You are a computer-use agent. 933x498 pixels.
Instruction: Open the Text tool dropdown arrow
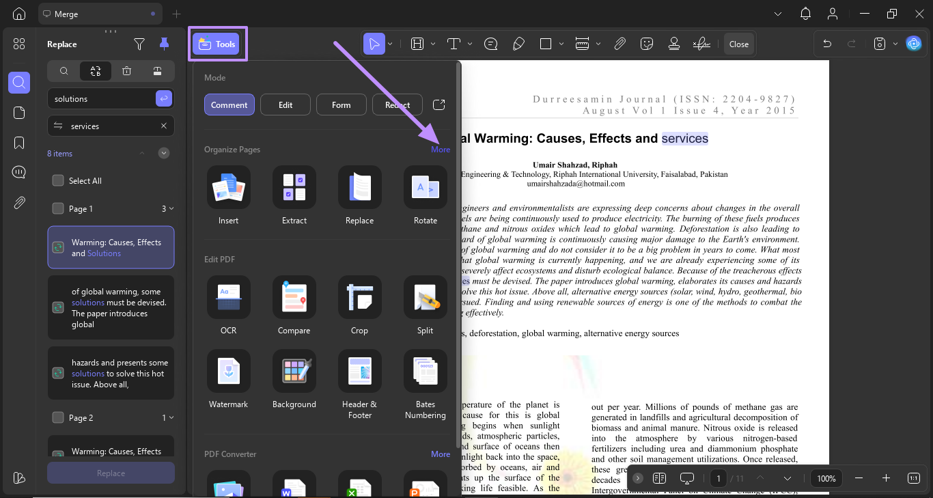(469, 43)
